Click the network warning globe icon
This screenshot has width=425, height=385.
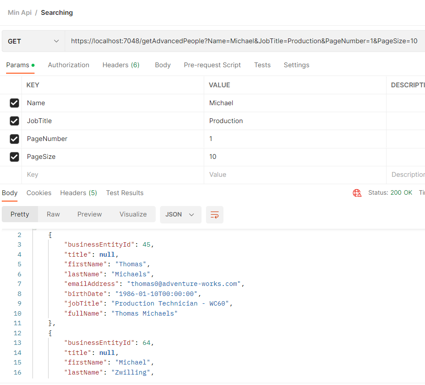pos(357,193)
